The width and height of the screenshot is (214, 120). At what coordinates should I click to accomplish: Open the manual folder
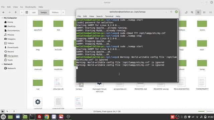click(38, 64)
